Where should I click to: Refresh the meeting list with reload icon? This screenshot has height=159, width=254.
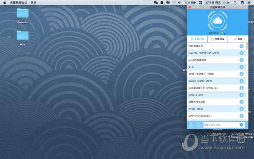coord(198,125)
